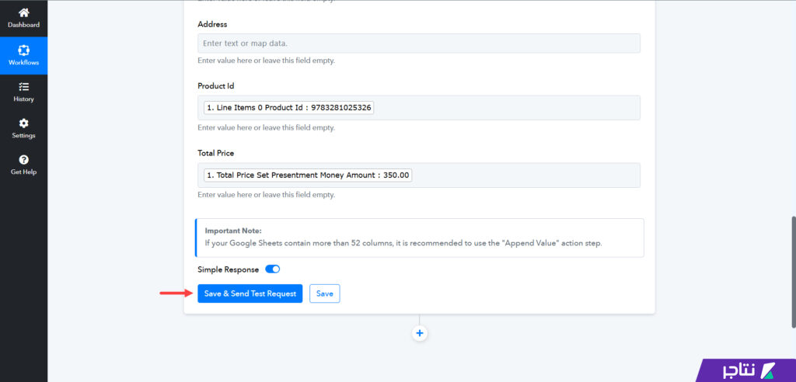This screenshot has height=382, width=796.
Task: Open the Settings gear icon
Action: 23,123
